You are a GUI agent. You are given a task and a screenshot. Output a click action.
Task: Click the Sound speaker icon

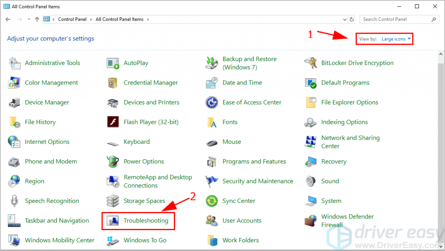[x=311, y=181]
